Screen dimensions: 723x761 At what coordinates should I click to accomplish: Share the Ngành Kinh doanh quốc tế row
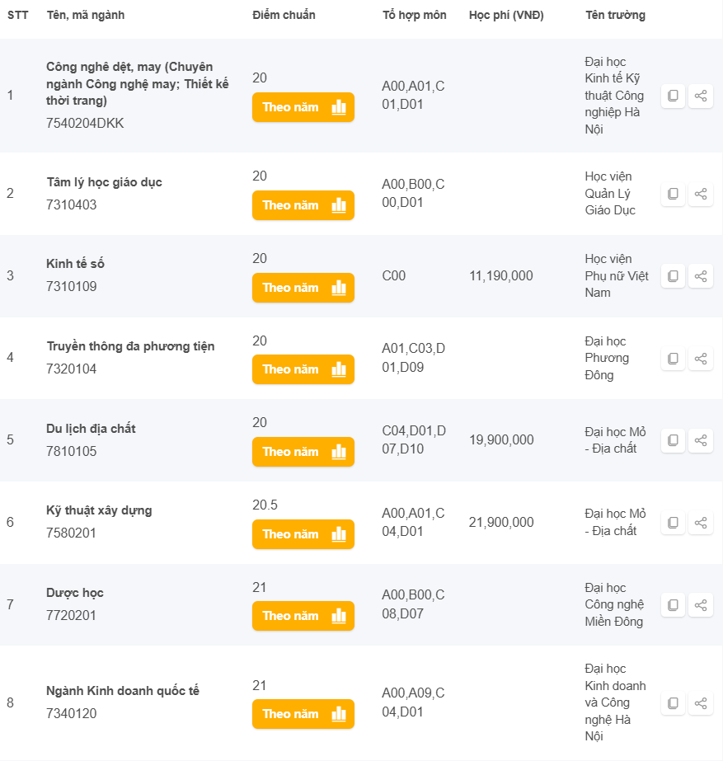(701, 703)
